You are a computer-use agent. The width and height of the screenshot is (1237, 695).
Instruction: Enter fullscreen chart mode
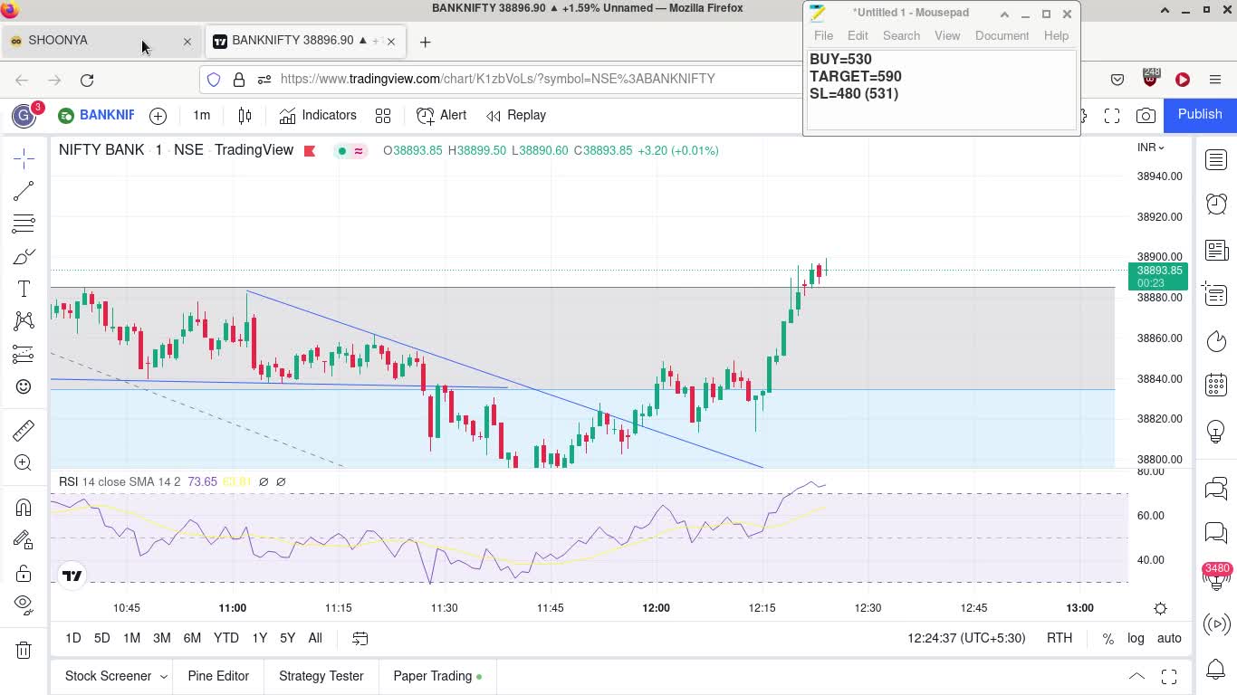(x=1112, y=116)
